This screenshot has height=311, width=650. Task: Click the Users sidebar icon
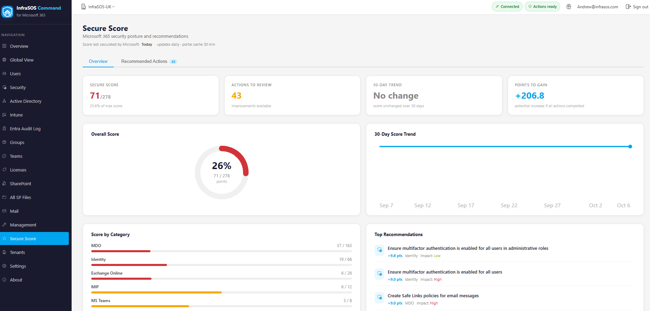coord(4,74)
